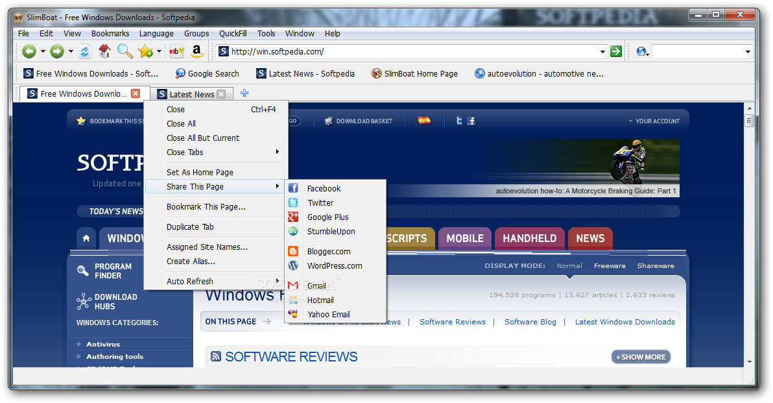Open autoevolution bookmark
Screen dimensions: 773x403
pyautogui.click(x=539, y=73)
